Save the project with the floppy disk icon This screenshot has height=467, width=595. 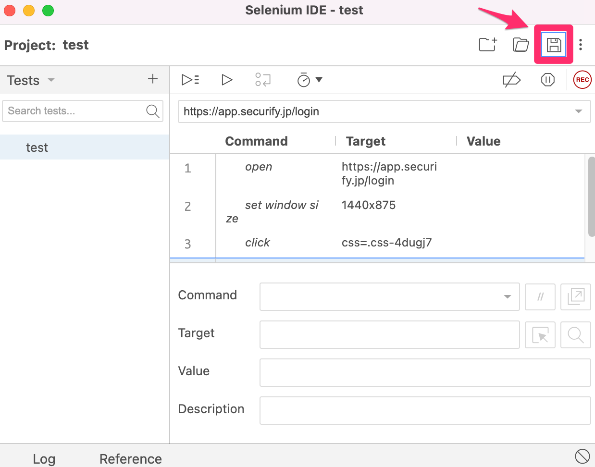[x=554, y=45]
